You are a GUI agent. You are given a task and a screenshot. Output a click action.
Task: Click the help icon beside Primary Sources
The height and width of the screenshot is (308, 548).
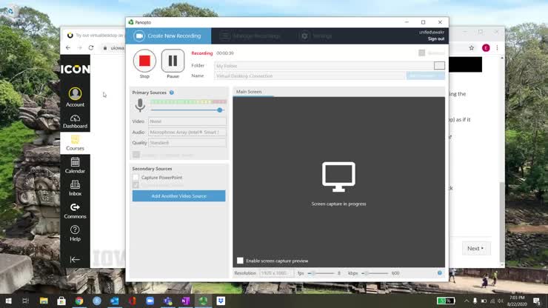[x=172, y=93]
